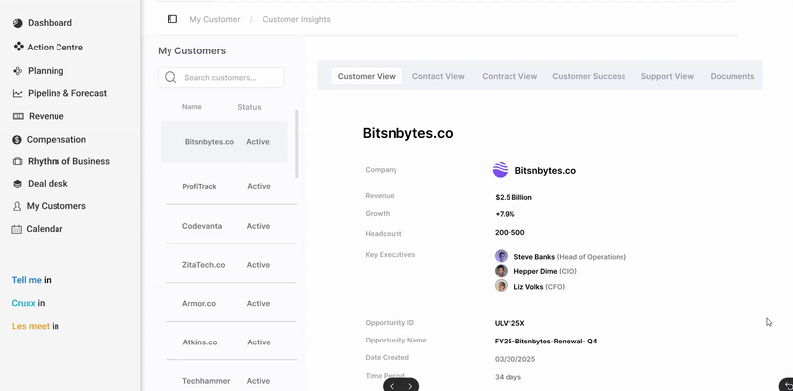Viewport: 793px width, 391px height.
Task: Click the Tell me link
Action: (27, 280)
